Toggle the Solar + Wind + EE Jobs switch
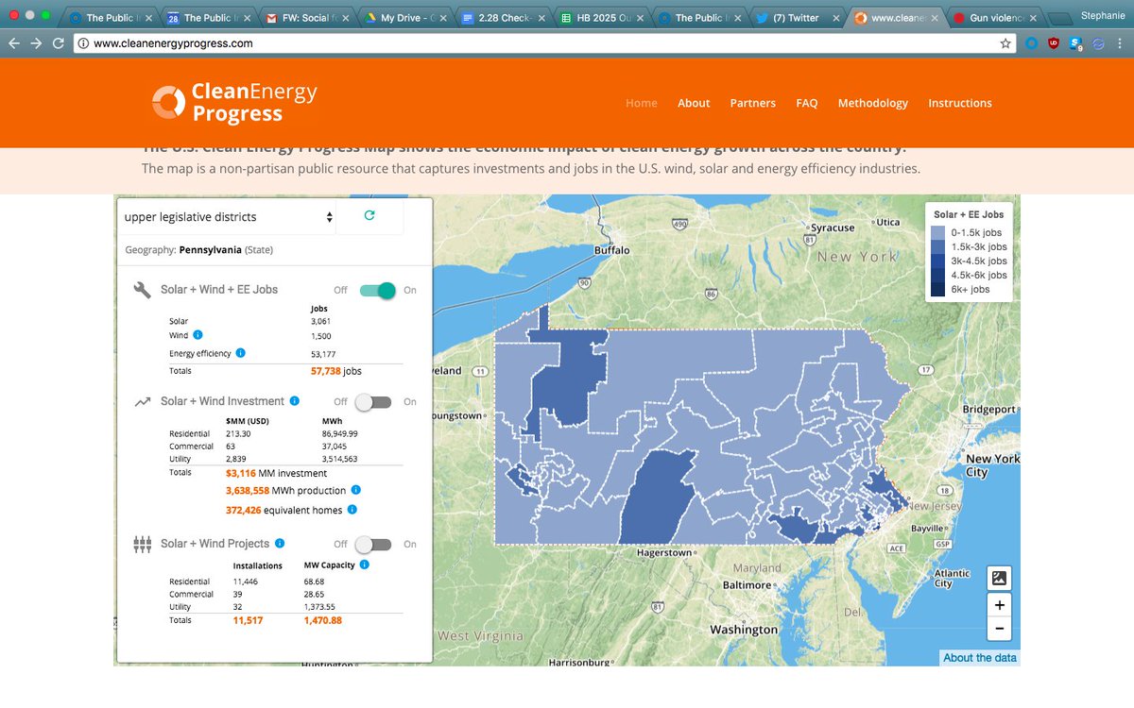This screenshot has width=1134, height=708. 378,290
